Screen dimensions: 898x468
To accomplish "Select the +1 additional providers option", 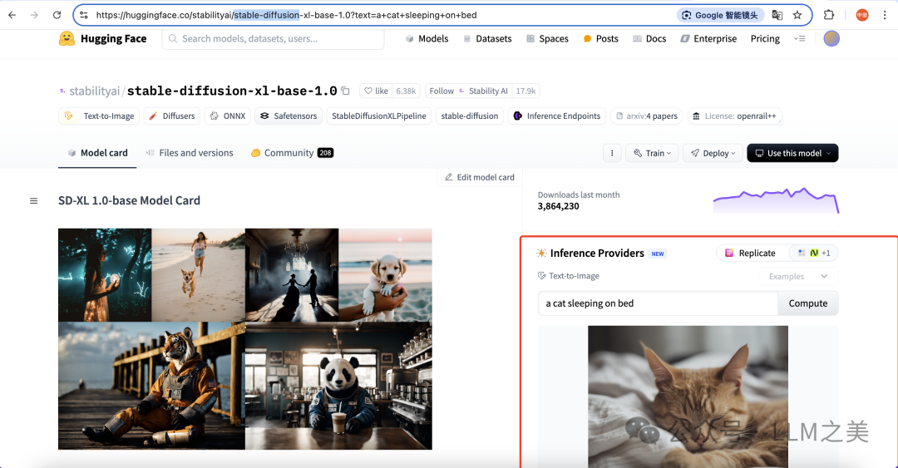I will 814,254.
